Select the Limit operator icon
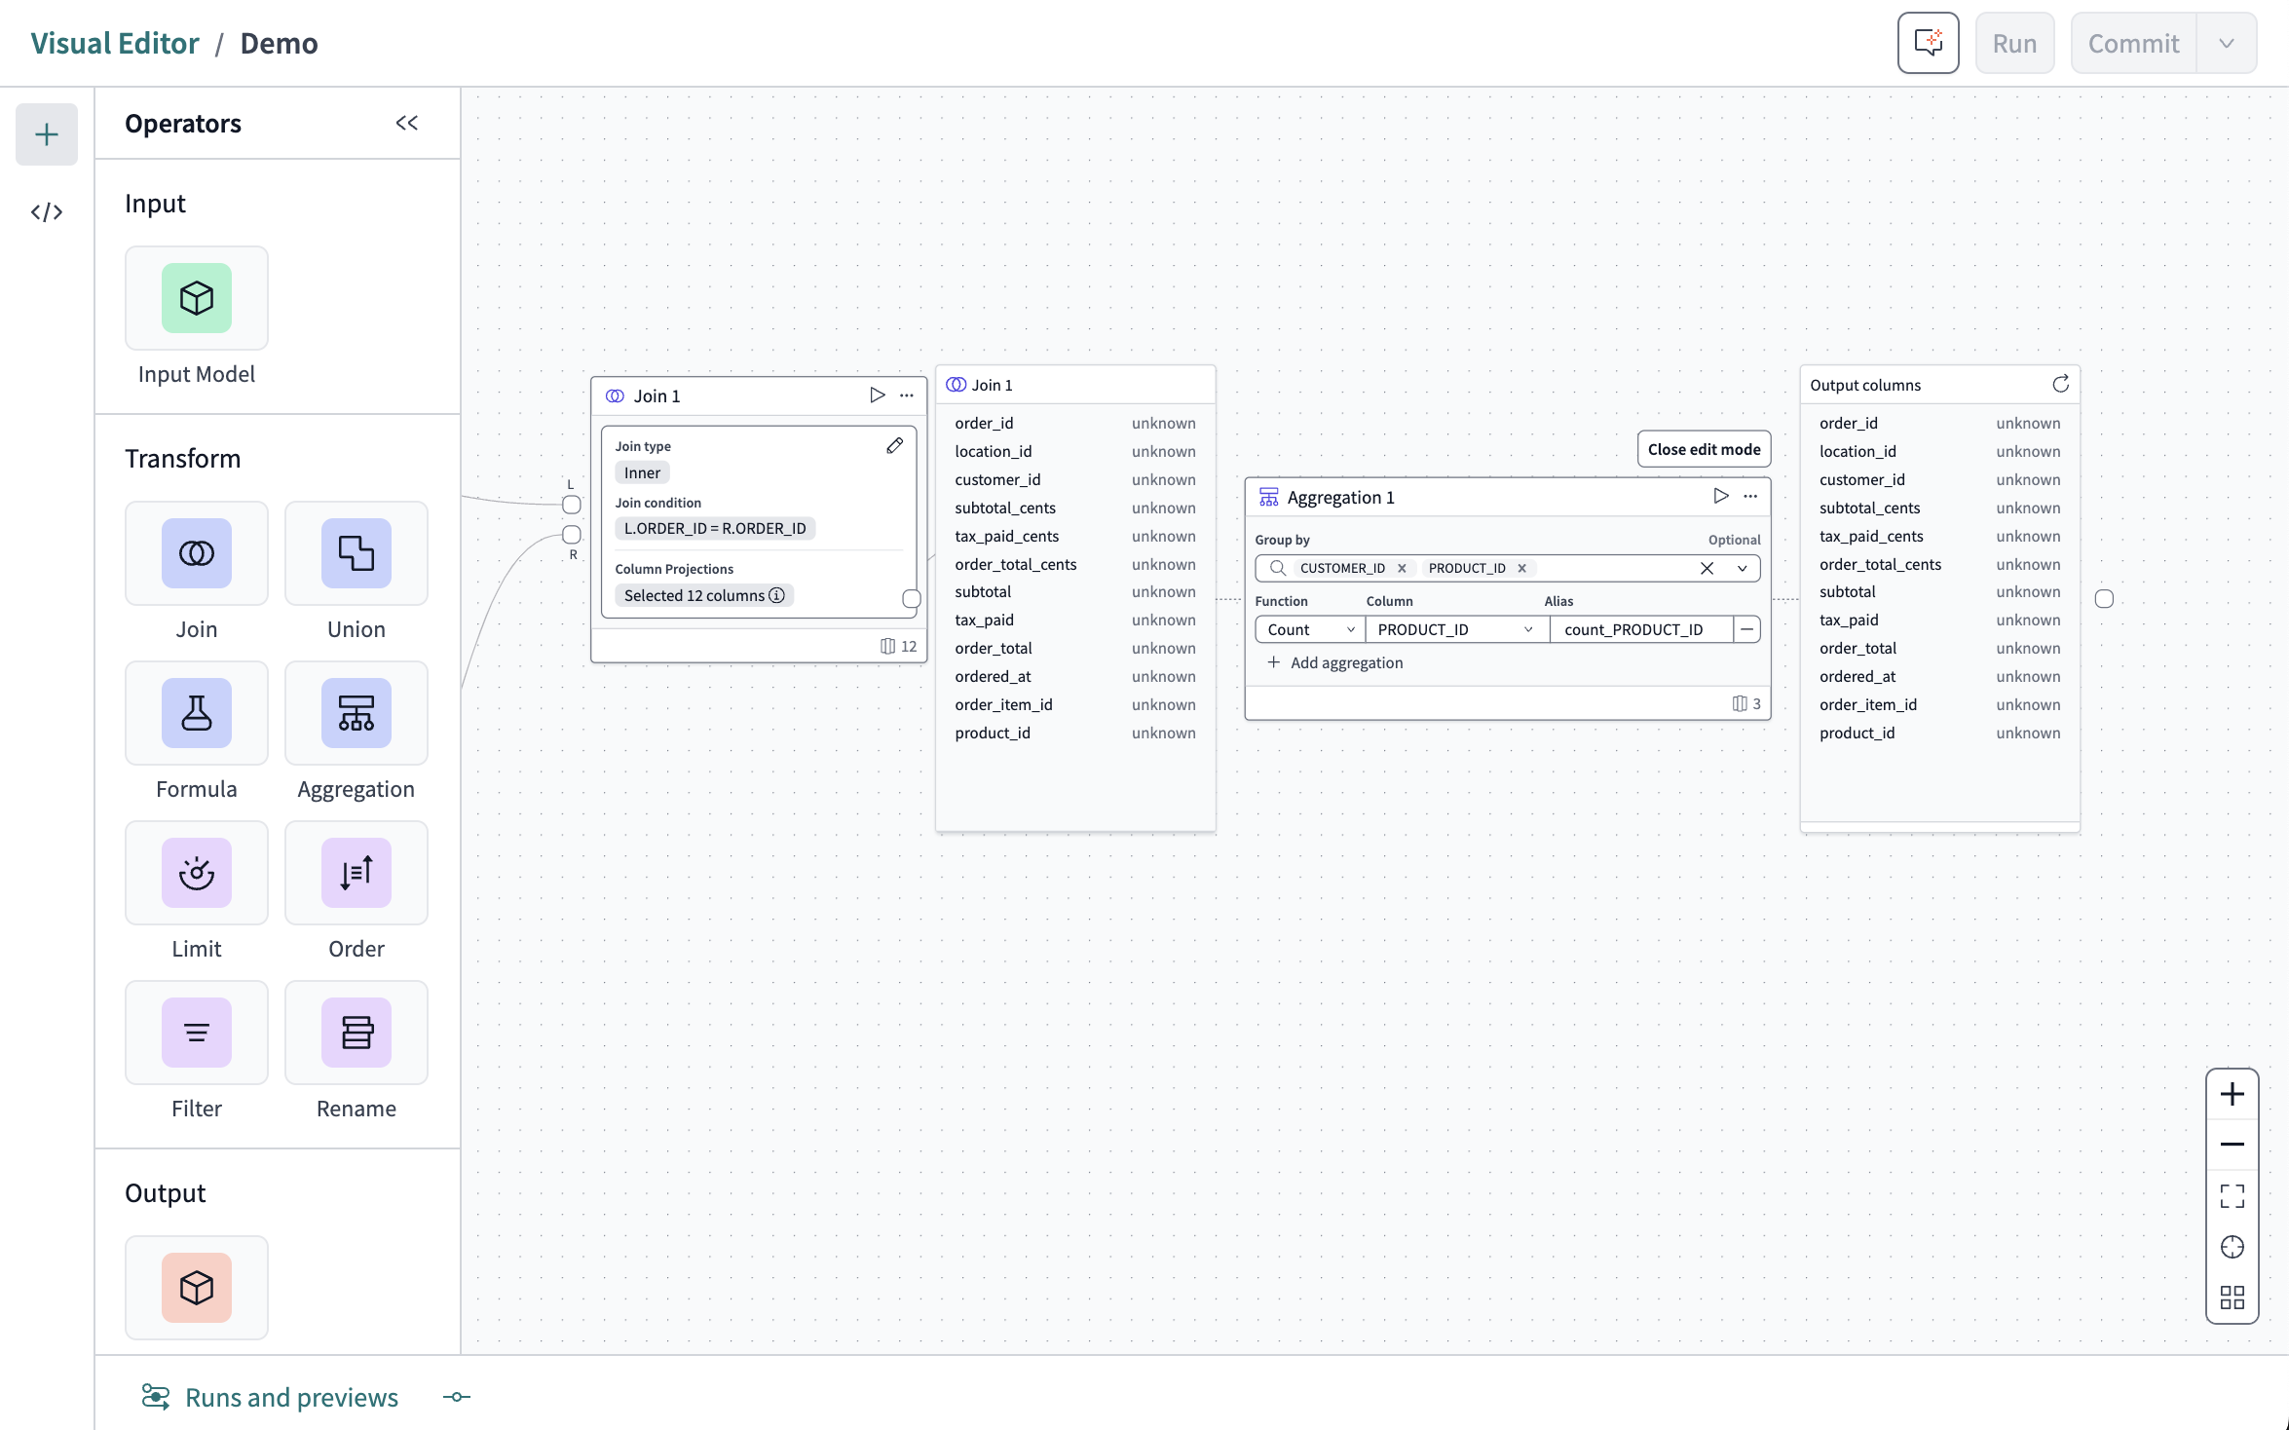The height and width of the screenshot is (1430, 2289). (x=196, y=873)
